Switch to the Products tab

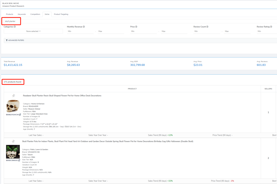pos(9,14)
